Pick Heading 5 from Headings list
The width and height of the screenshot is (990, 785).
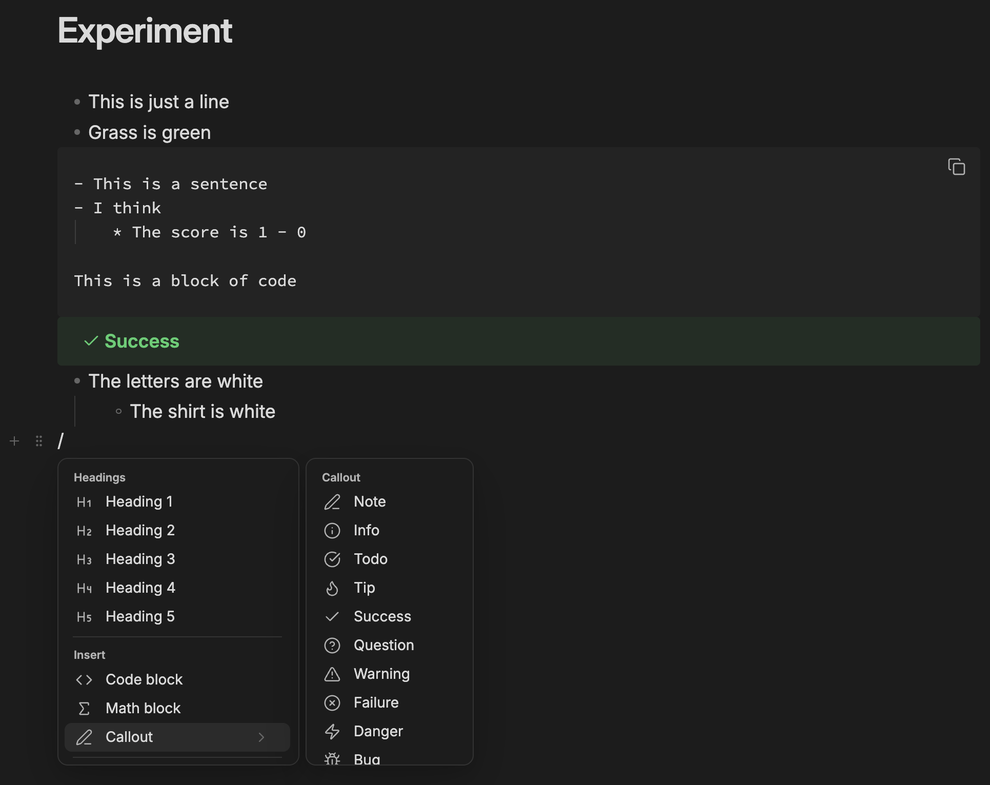(x=177, y=617)
